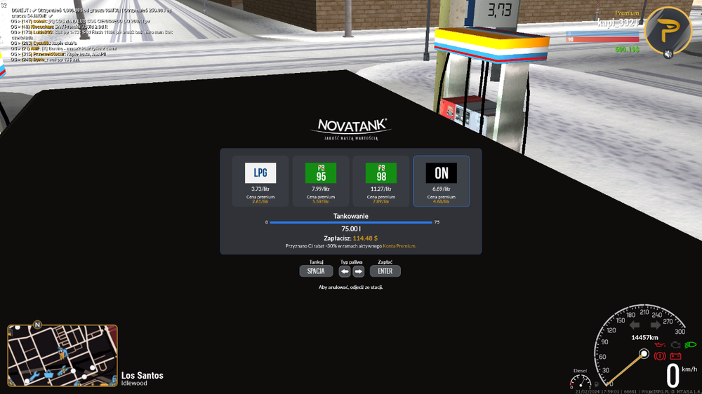Click the shopping basket blip on minimap
702x394 pixels.
49,374
